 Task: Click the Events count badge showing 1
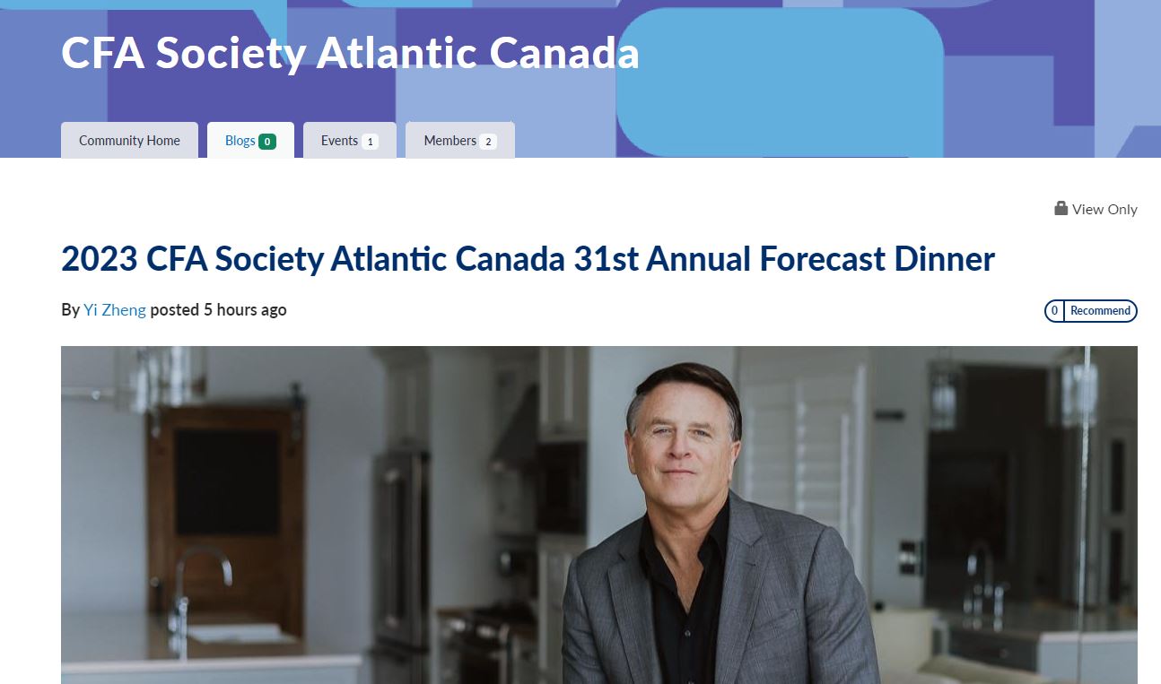370,141
